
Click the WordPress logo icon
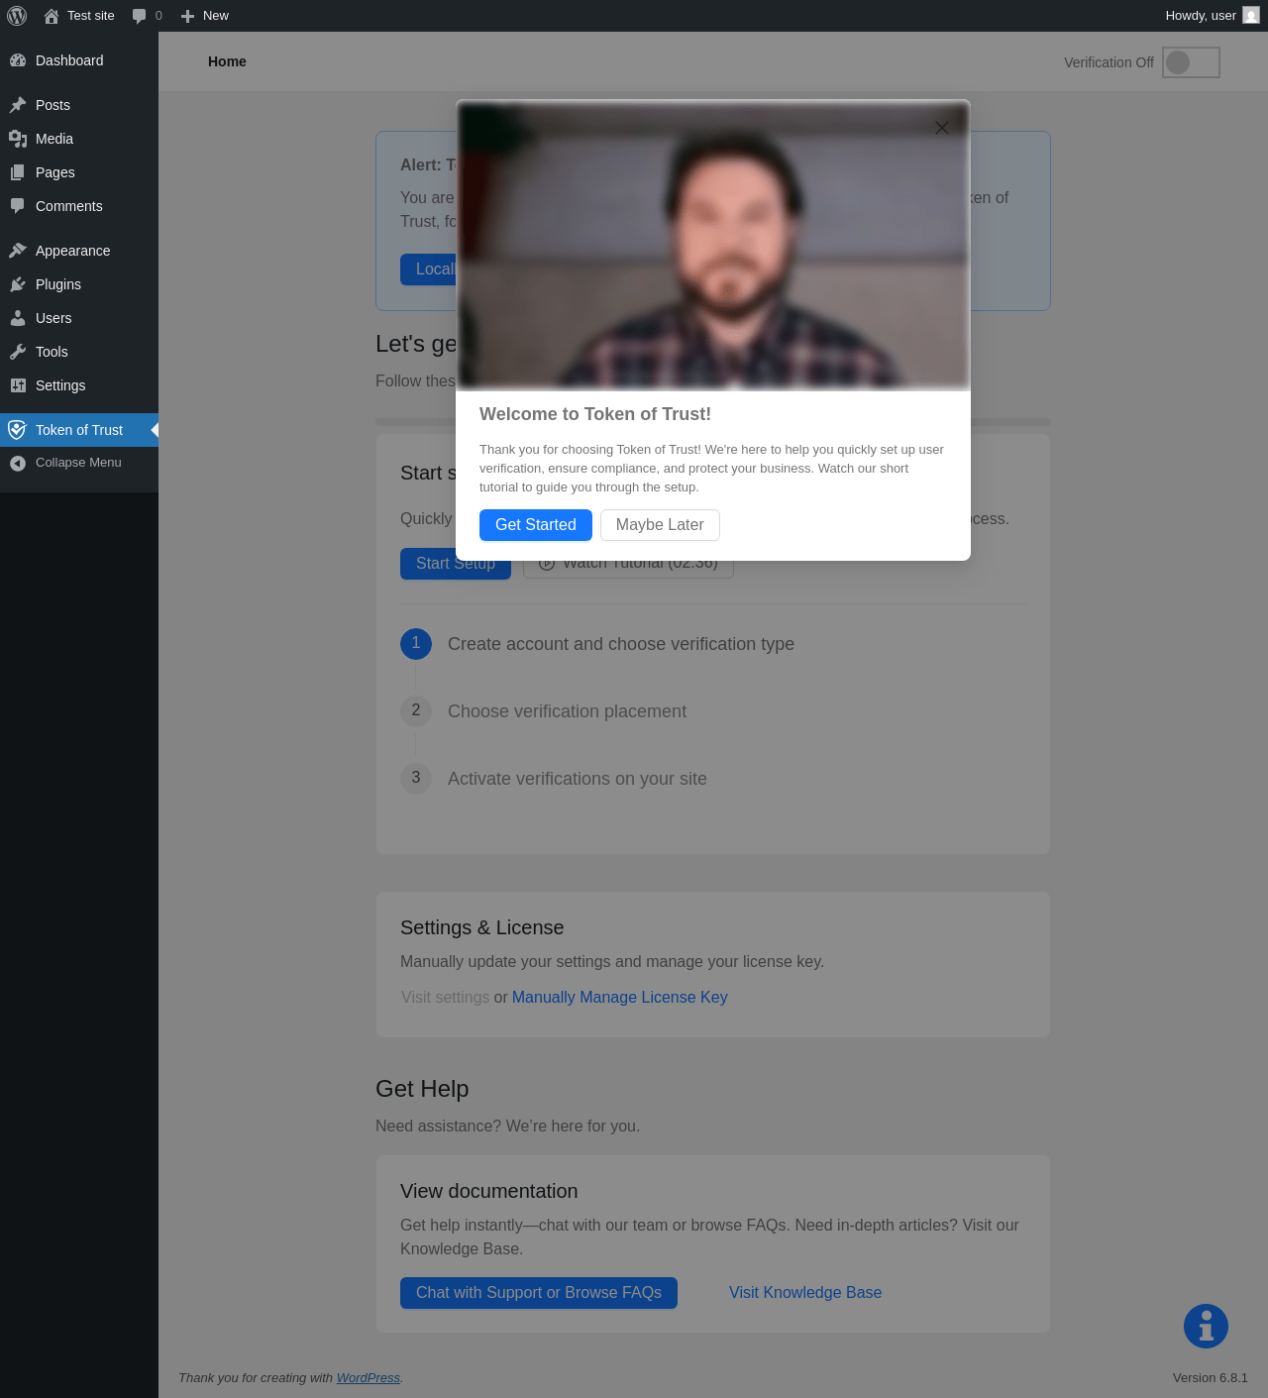pos(17,16)
